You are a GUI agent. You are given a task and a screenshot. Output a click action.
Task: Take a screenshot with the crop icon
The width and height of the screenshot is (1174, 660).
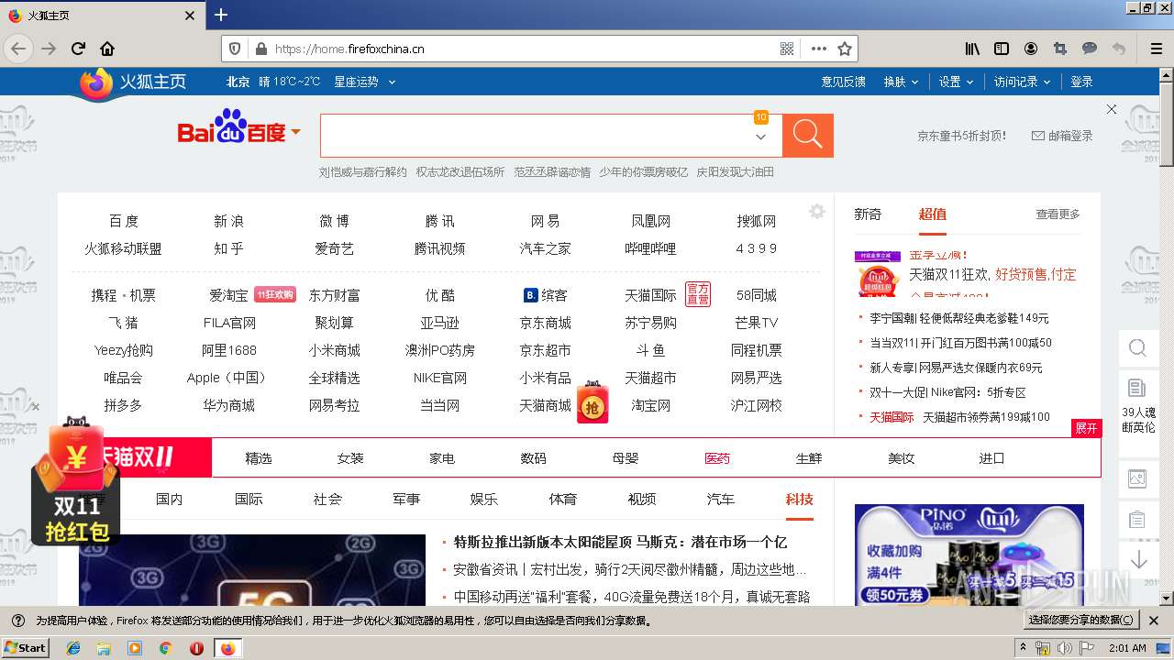coord(1060,49)
